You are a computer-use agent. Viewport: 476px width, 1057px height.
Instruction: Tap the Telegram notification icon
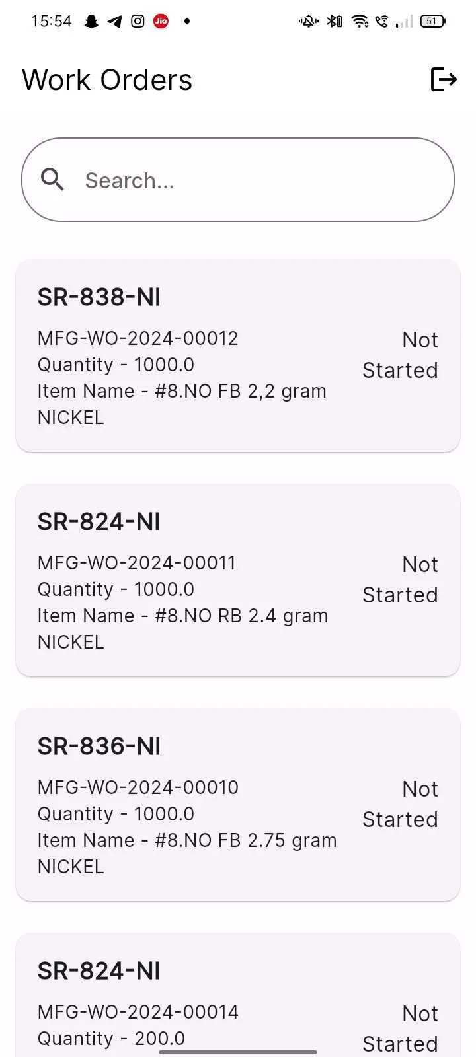tap(114, 21)
